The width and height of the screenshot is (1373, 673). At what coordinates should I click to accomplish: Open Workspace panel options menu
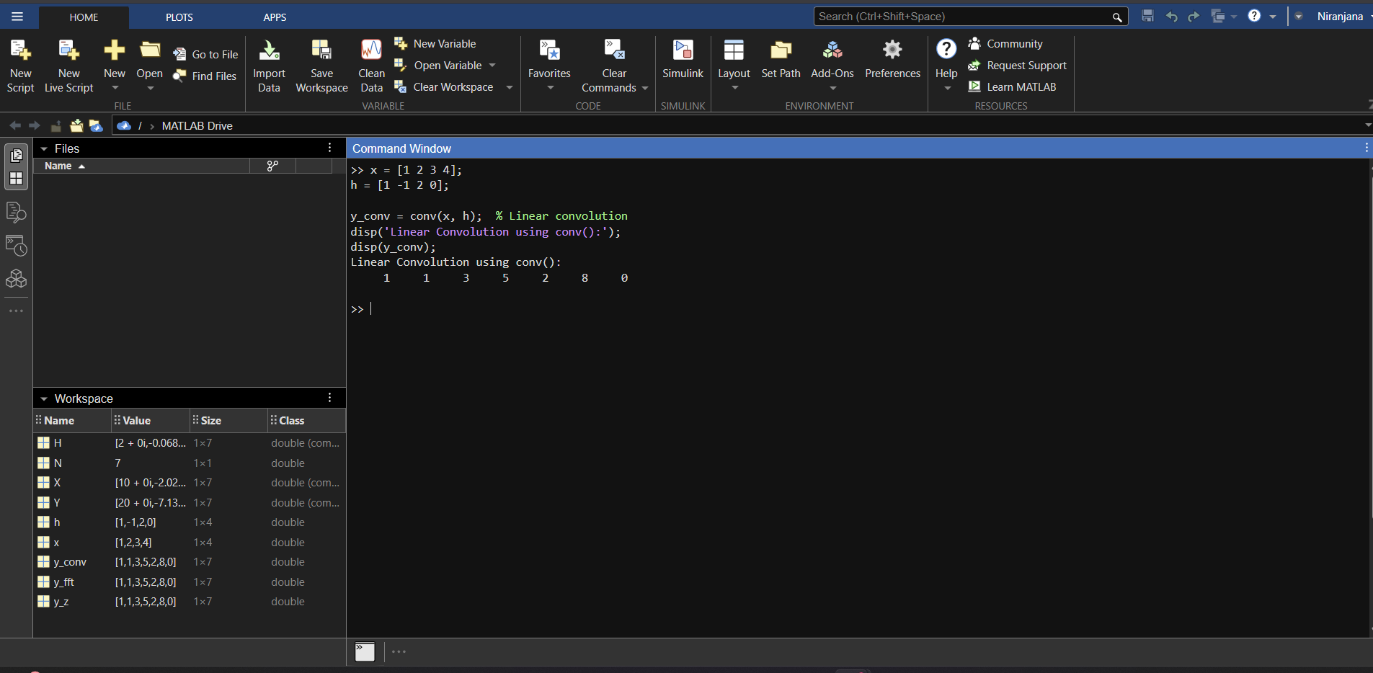point(330,398)
